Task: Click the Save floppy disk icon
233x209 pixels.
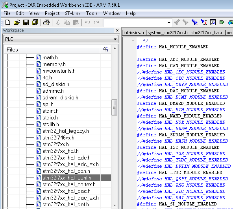Action: click(26, 22)
